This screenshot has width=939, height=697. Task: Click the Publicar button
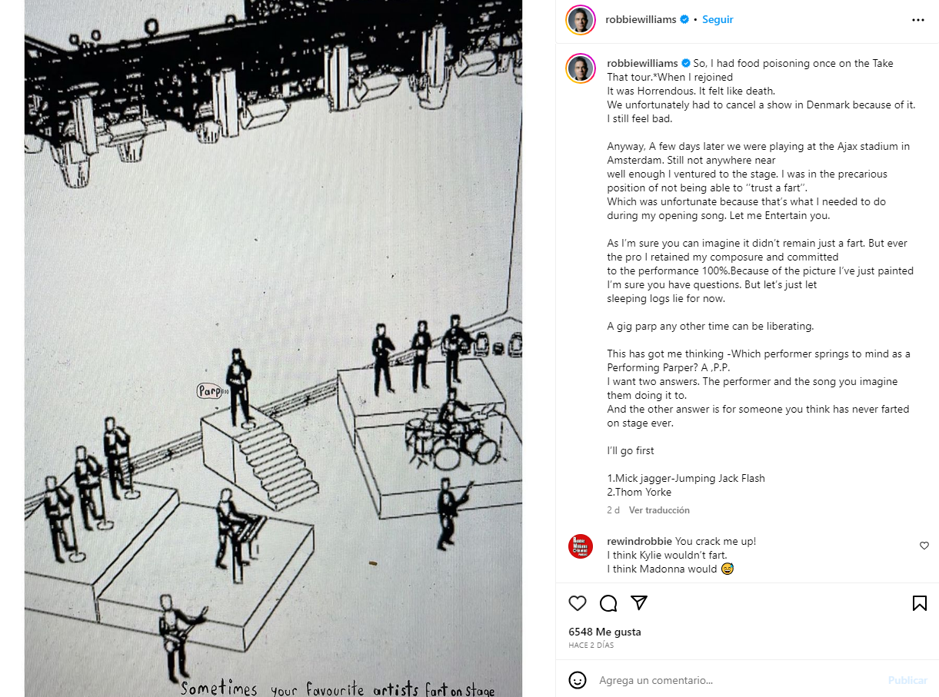click(x=907, y=680)
